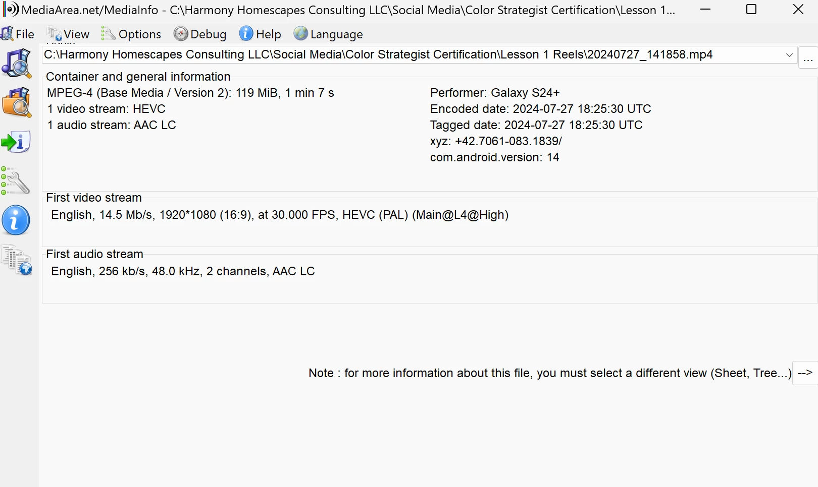Click the blue info About icon
Screen dimensions: 818x487
coord(16,220)
